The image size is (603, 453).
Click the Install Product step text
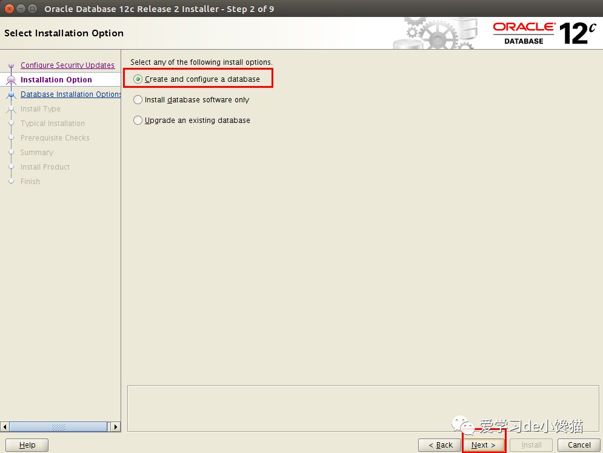click(45, 167)
